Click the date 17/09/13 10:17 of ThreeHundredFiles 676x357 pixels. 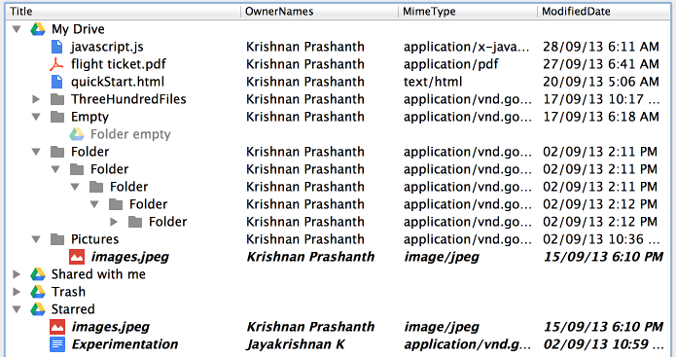[601, 99]
